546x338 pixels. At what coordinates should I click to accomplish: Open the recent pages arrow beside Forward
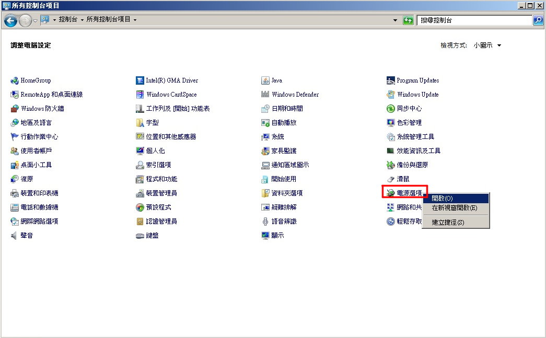click(35, 20)
